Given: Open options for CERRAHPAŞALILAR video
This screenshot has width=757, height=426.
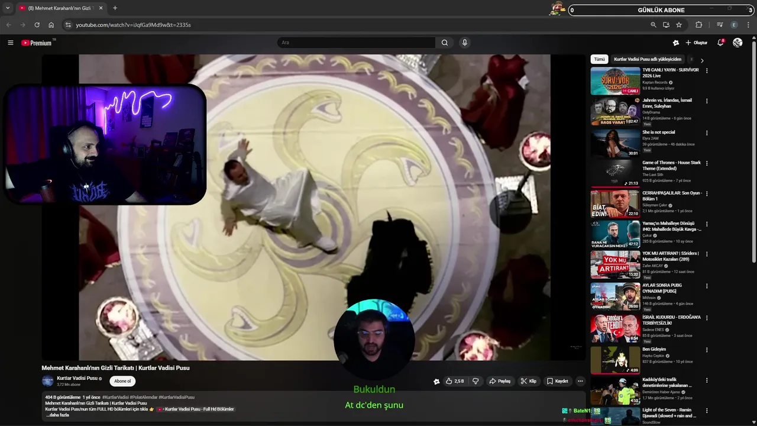Looking at the screenshot, I should 707,193.
